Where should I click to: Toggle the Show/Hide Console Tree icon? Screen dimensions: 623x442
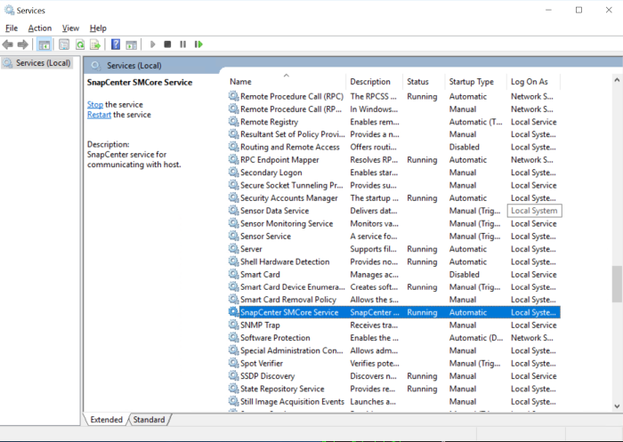point(44,44)
